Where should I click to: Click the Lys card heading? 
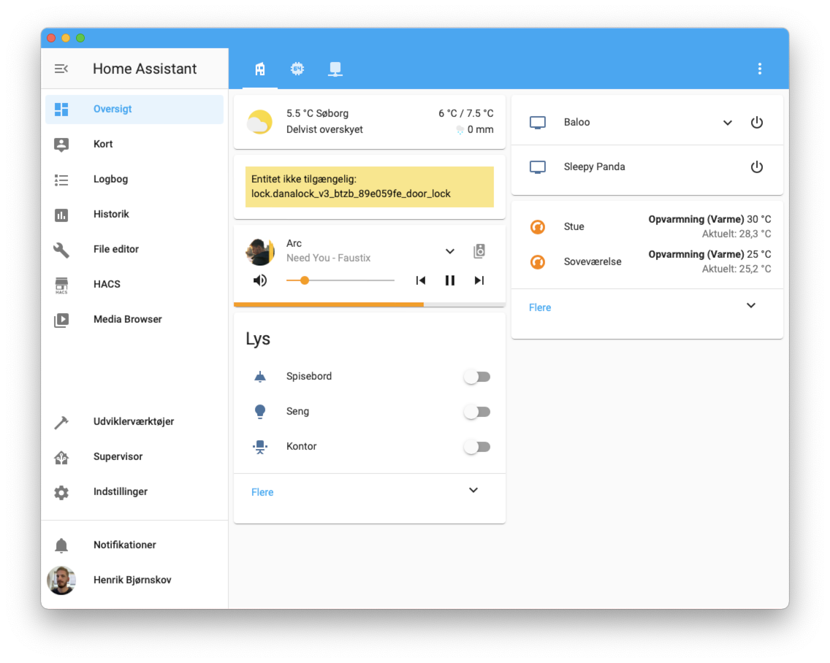pos(258,339)
